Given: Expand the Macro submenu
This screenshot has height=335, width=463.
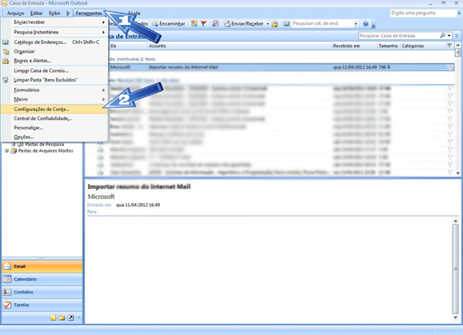Looking at the screenshot, I should (54, 99).
